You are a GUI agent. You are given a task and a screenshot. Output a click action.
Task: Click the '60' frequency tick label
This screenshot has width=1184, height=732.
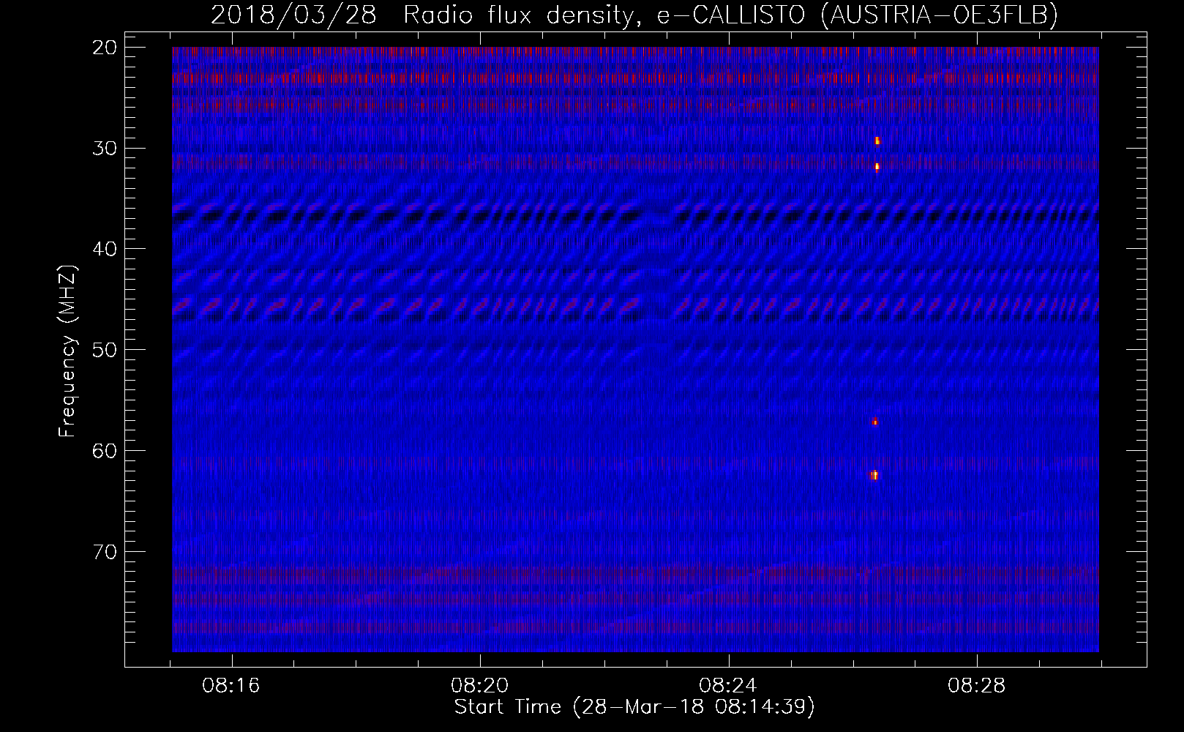tap(105, 450)
